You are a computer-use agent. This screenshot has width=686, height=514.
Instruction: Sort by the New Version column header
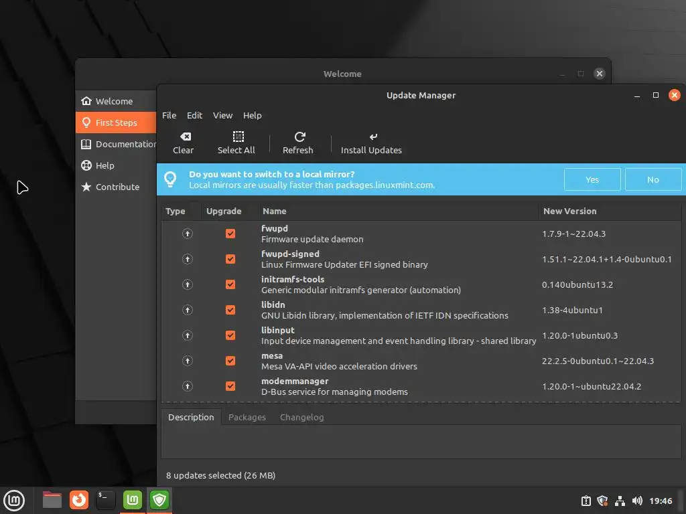(610, 211)
